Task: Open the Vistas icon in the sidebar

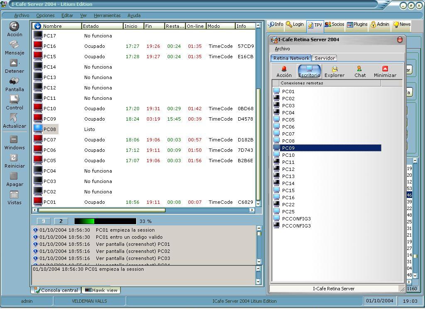Action: tap(14, 194)
